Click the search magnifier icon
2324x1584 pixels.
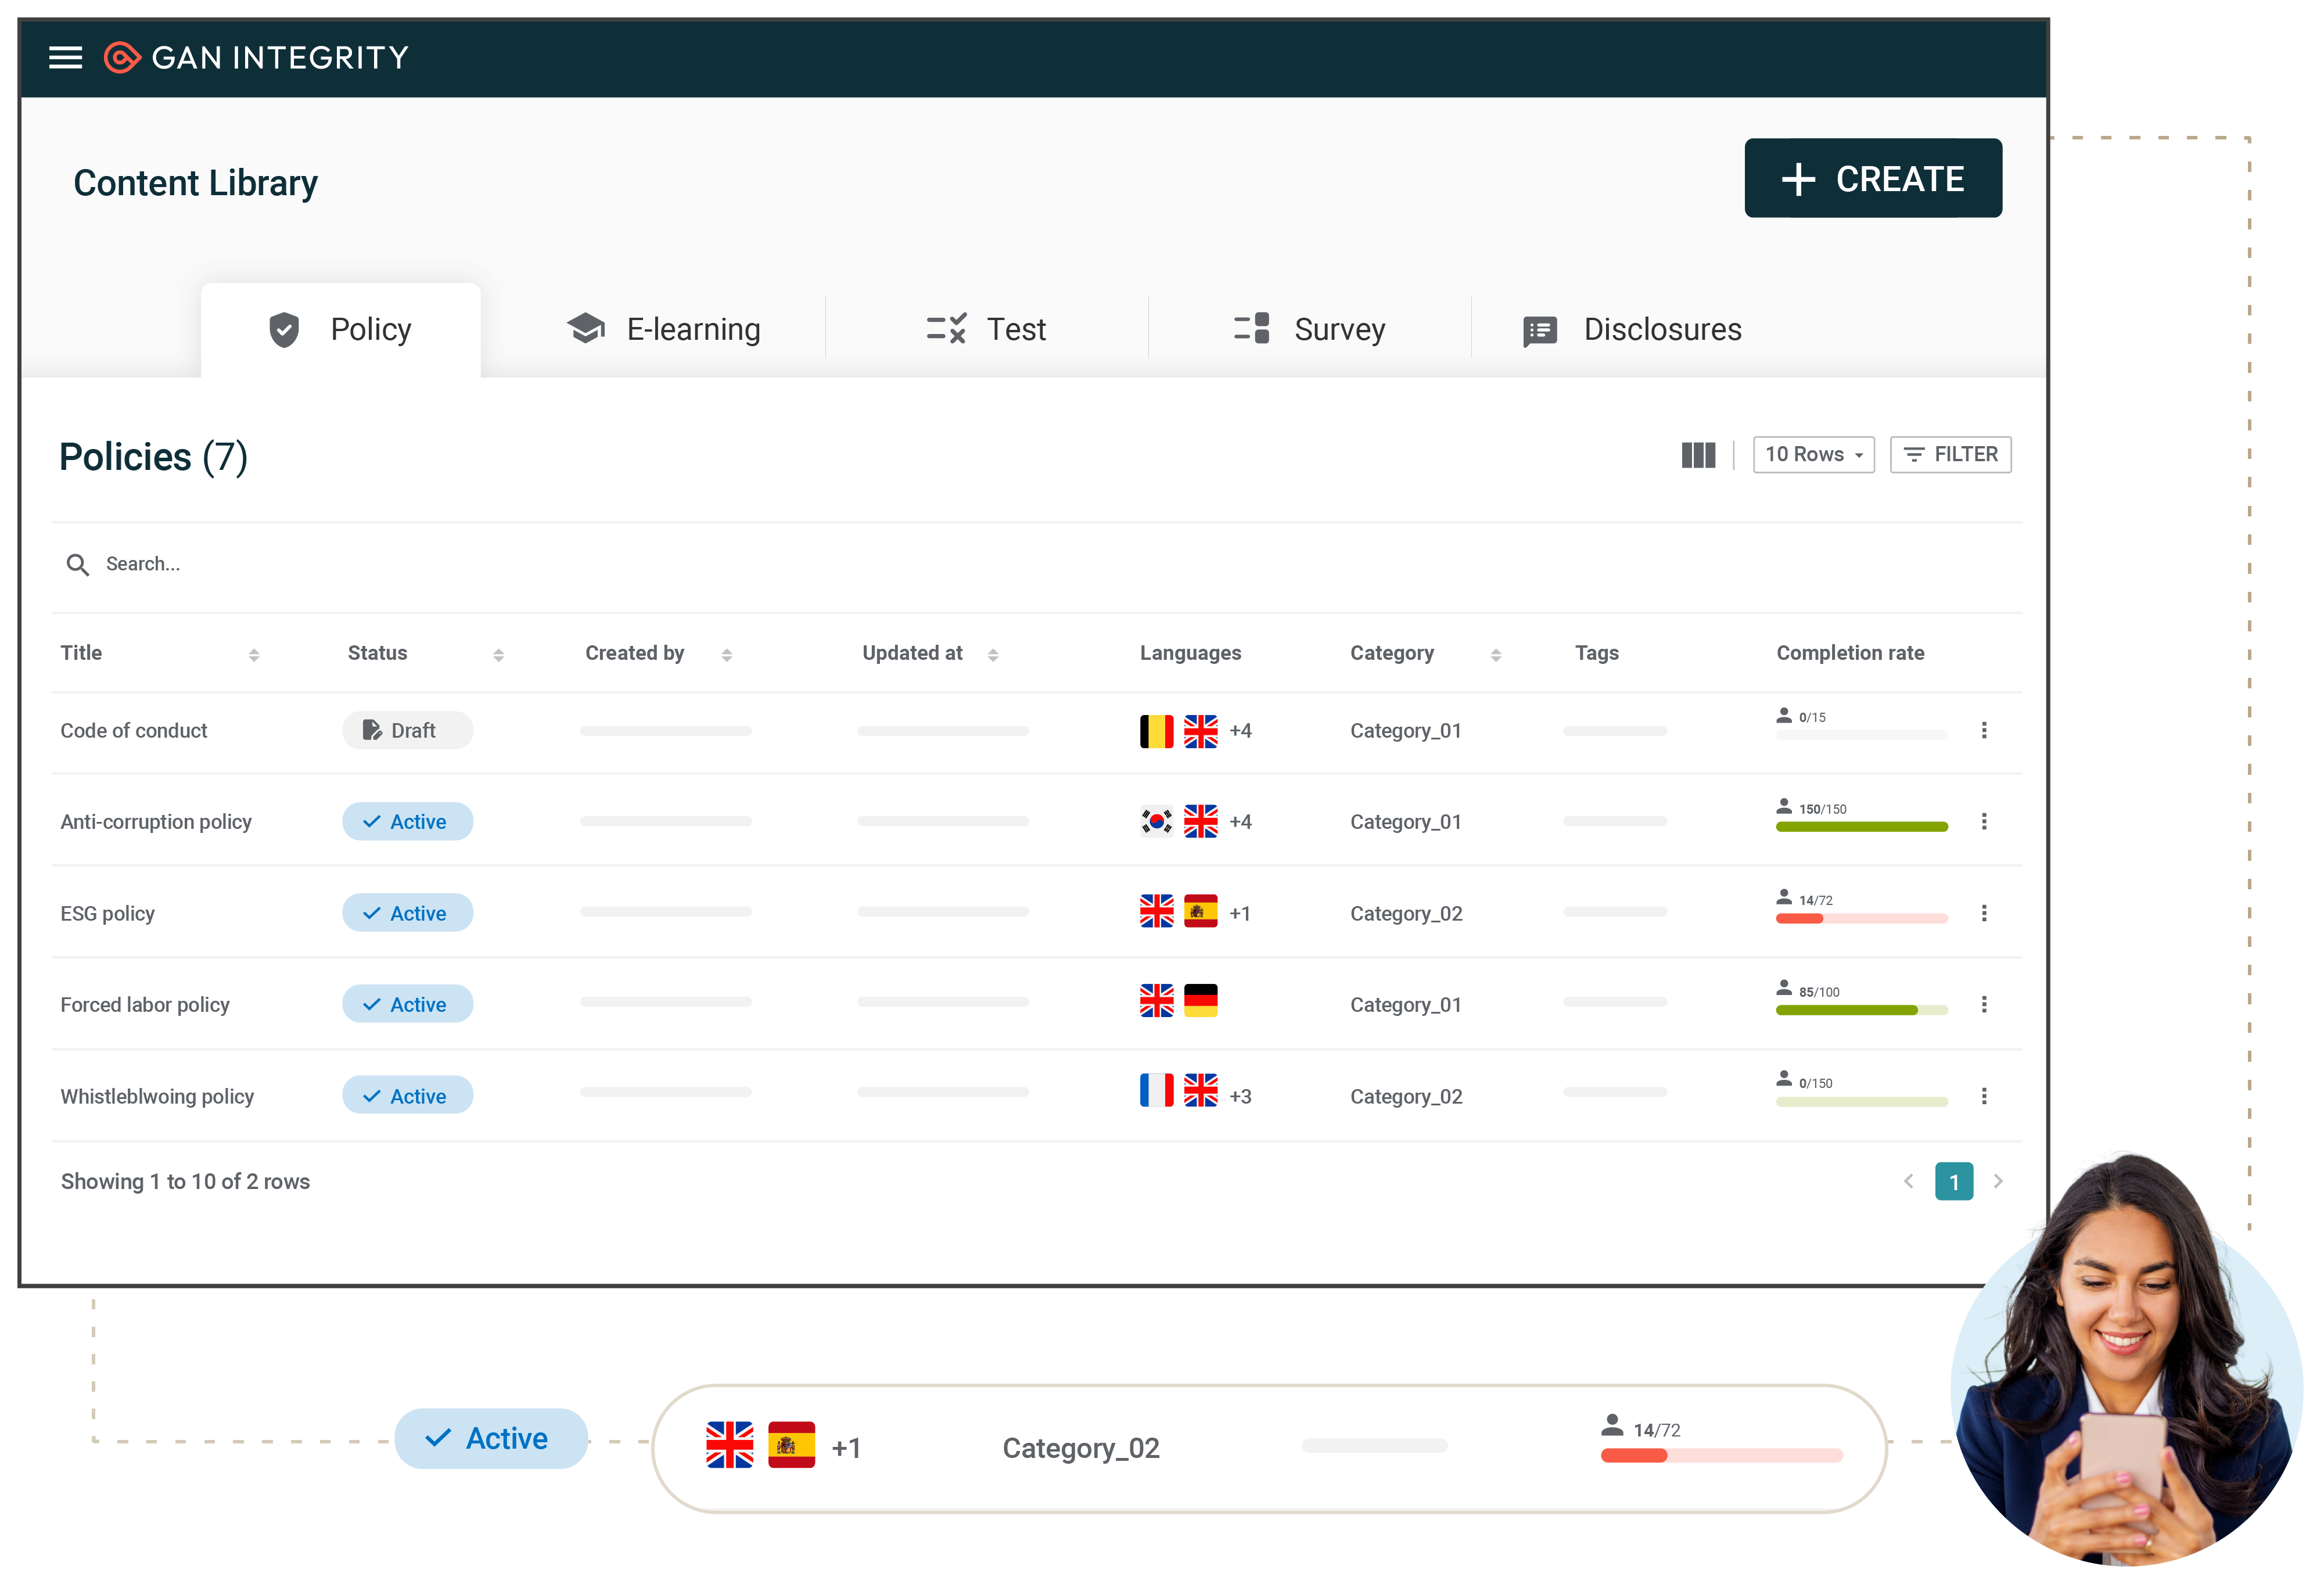[x=78, y=564]
